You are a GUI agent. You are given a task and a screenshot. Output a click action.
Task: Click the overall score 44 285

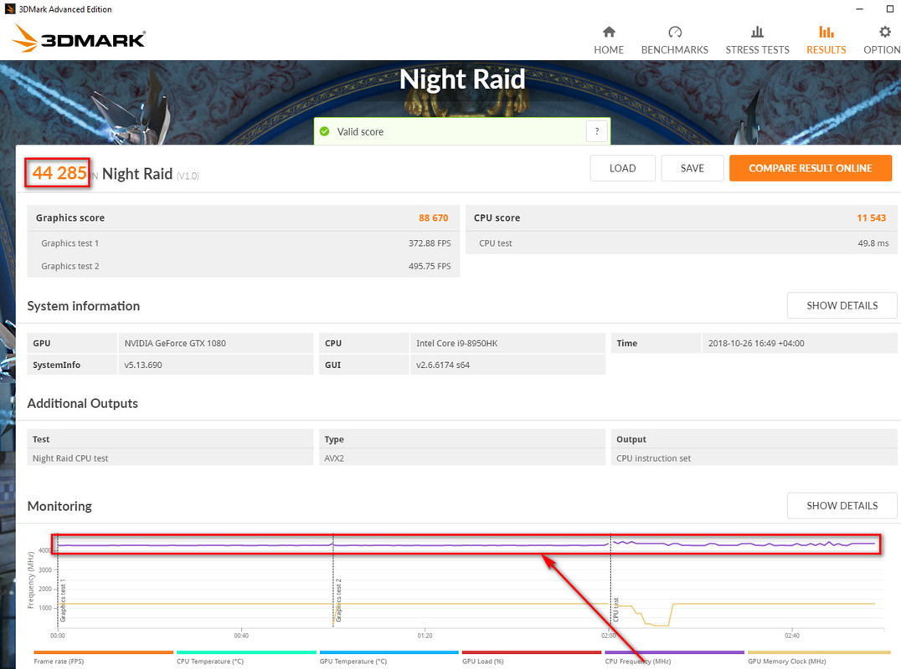(59, 173)
